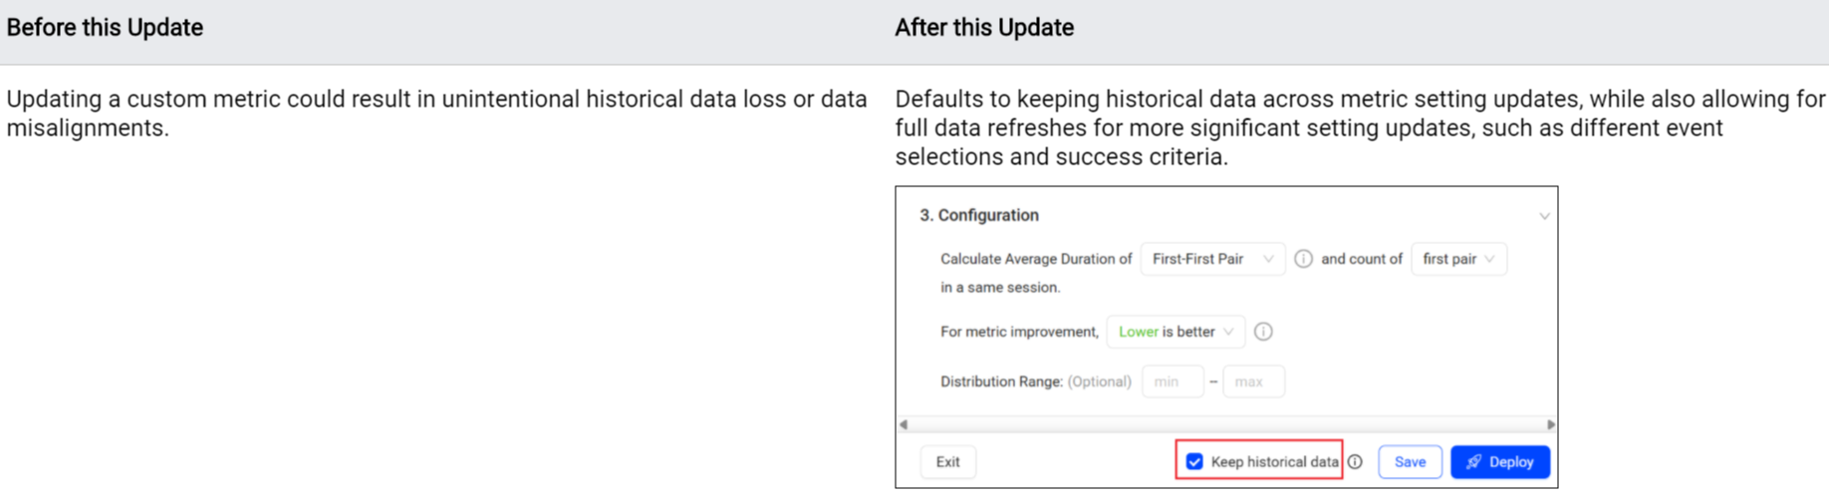Click the Distribution Range max field
This screenshot has width=1829, height=503.
(x=1252, y=381)
